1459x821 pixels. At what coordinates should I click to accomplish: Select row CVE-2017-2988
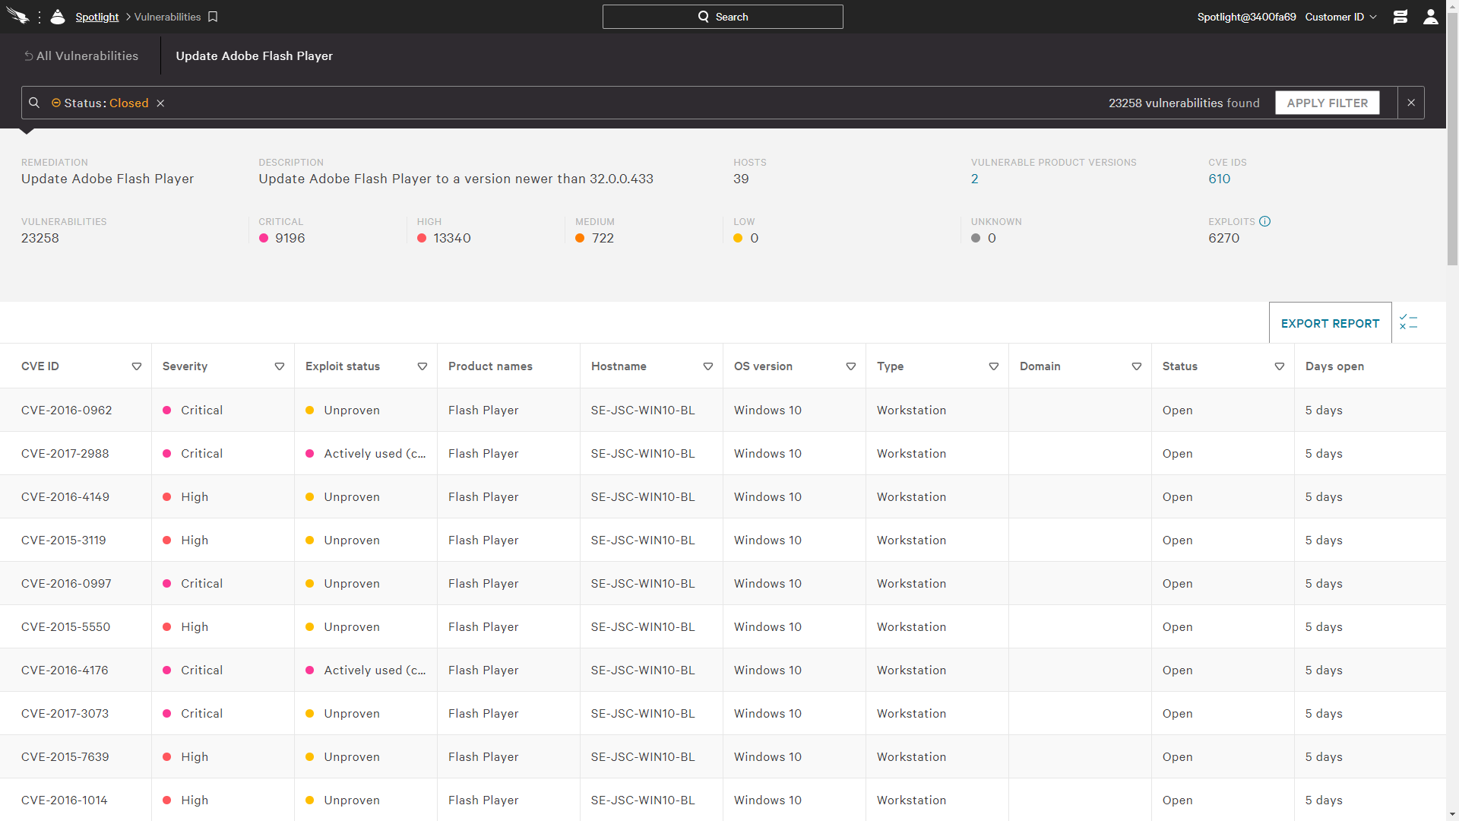click(x=723, y=453)
